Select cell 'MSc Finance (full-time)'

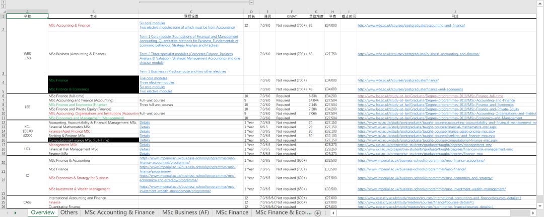[94, 96]
